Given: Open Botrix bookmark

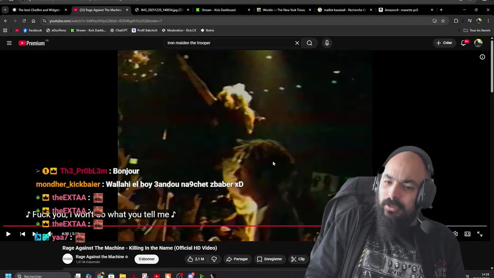Looking at the screenshot, I should 207,30.
